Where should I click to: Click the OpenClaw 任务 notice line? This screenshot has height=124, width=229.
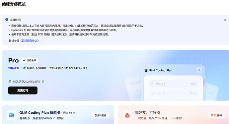(64, 30)
